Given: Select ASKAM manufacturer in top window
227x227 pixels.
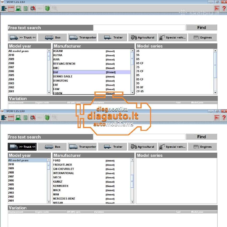Looking at the screenshot, I should click(92, 51).
